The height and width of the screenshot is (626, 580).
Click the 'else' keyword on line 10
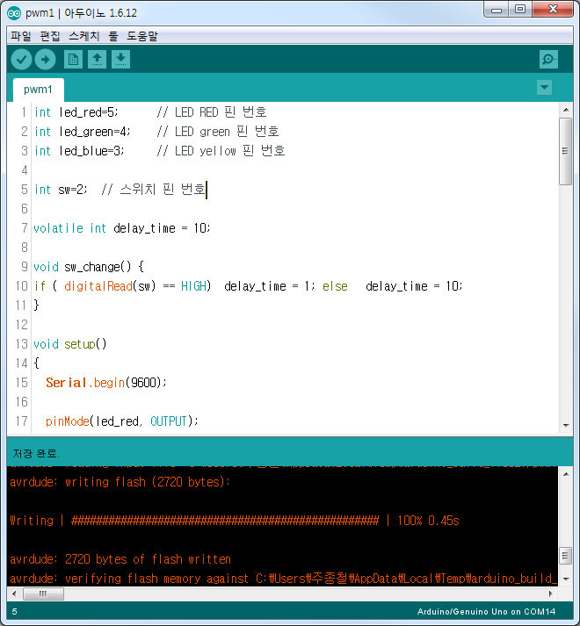(335, 286)
